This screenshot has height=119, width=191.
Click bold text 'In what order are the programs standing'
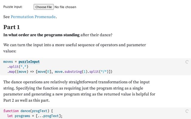tap(41, 35)
